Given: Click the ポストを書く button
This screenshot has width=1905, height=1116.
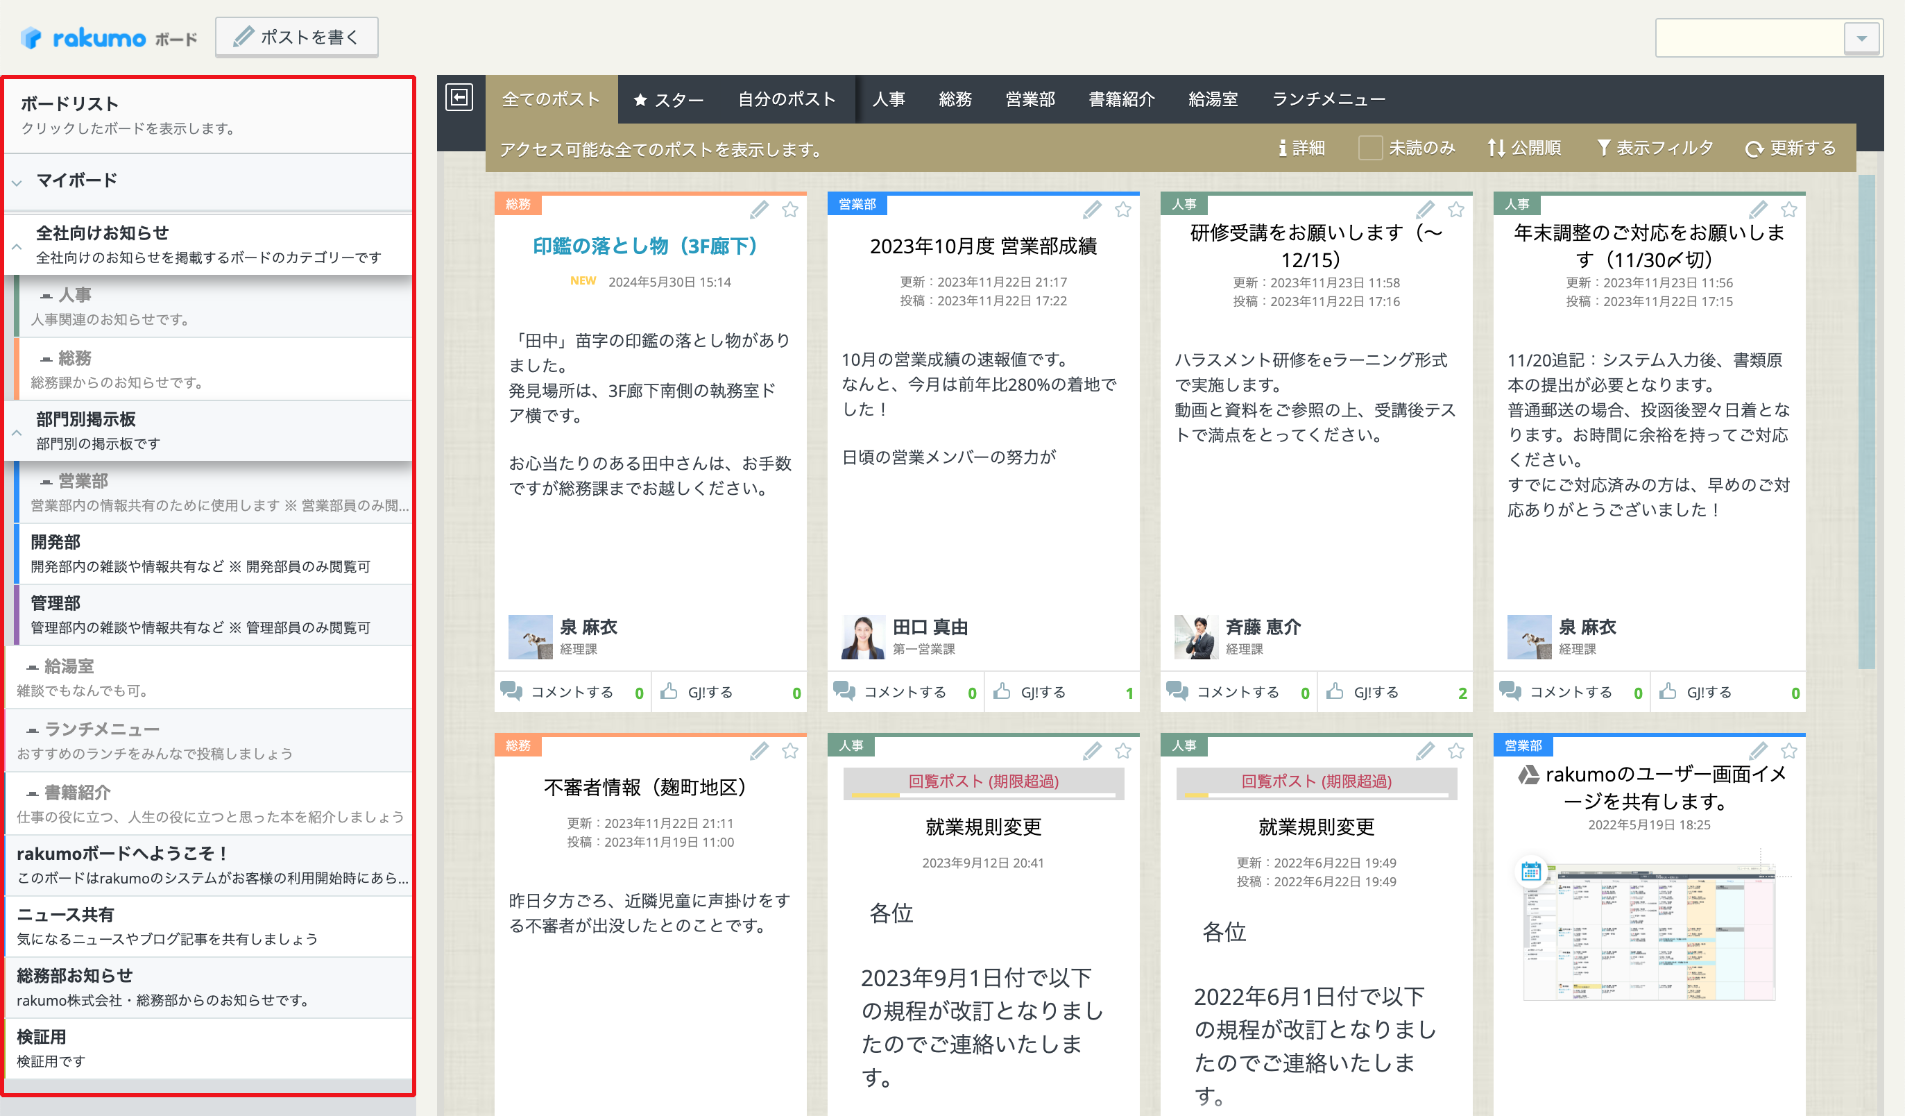Looking at the screenshot, I should pyautogui.click(x=297, y=37).
